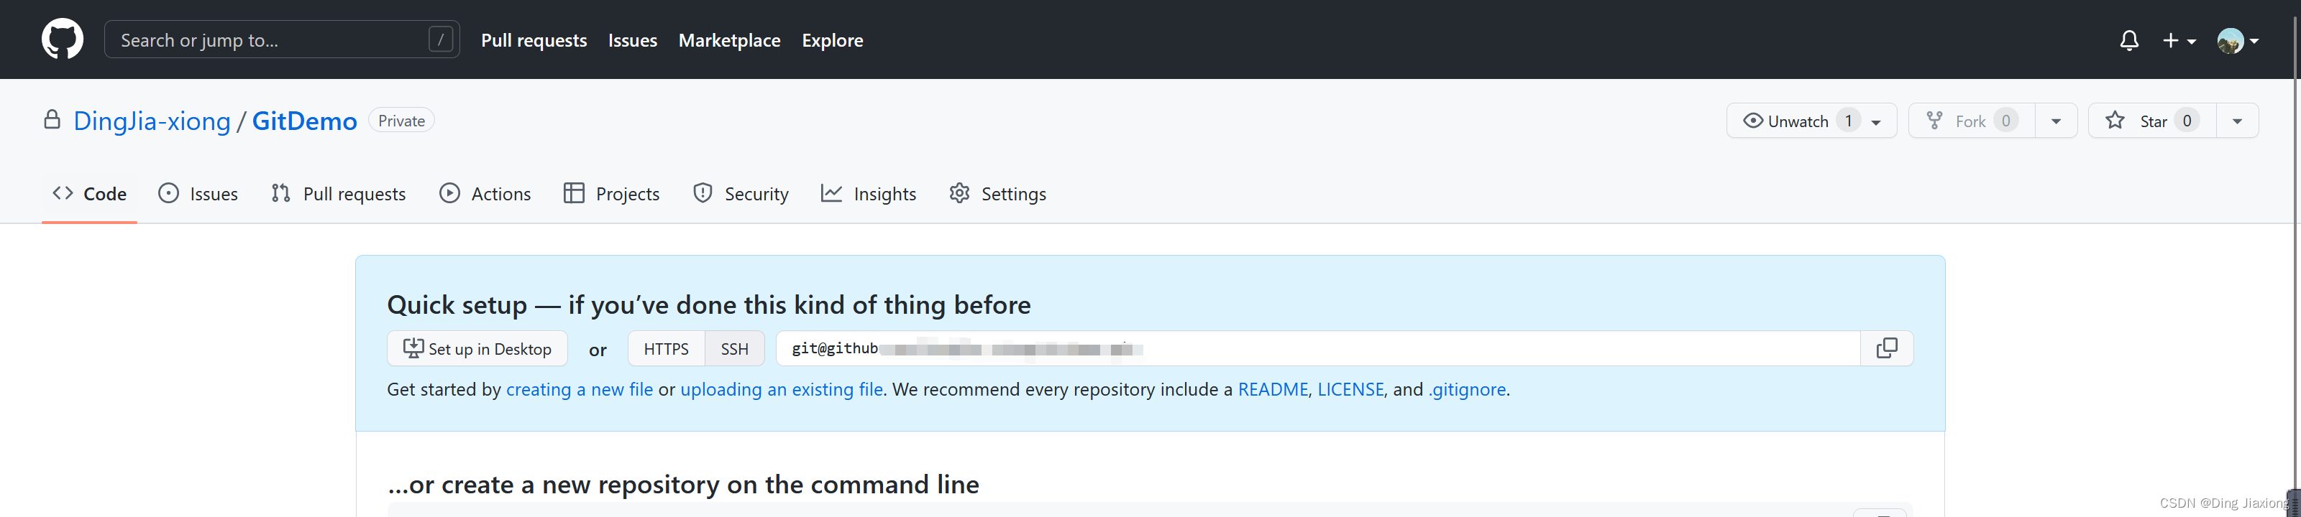
Task: Select the Code tab
Action: point(89,193)
